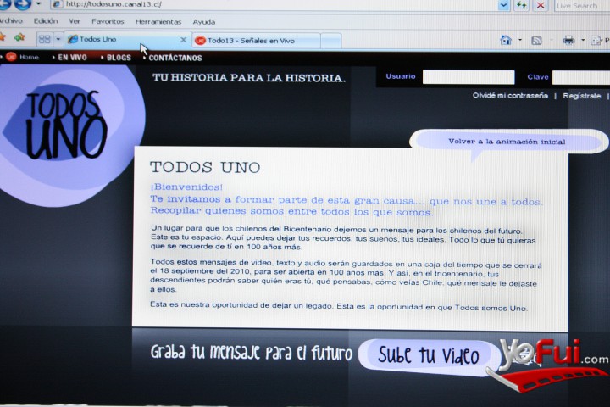The height and width of the screenshot is (407, 610).
Task: Click the Olvidé mi contraseña link
Action: (510, 96)
